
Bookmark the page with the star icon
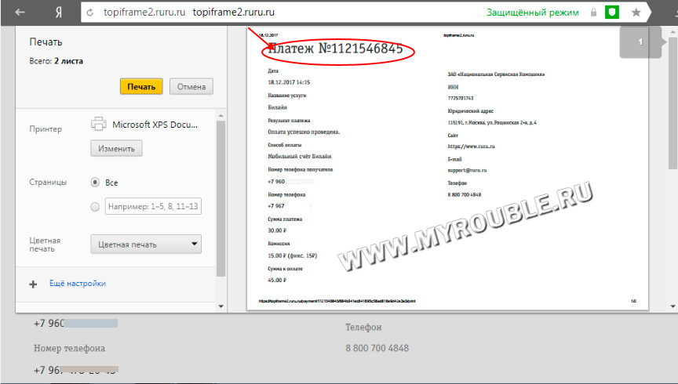pyautogui.click(x=636, y=13)
